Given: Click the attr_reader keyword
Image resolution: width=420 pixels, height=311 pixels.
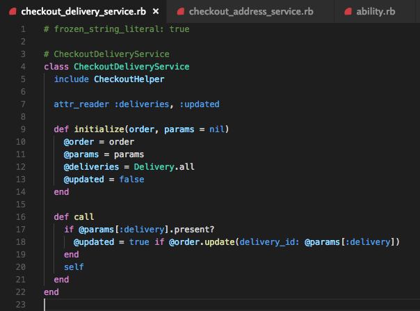Looking at the screenshot, I should 81,104.
